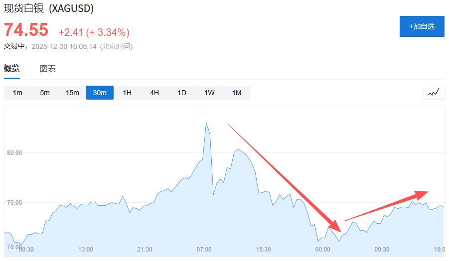
Task: Select the active 30m interval
Action: click(100, 93)
